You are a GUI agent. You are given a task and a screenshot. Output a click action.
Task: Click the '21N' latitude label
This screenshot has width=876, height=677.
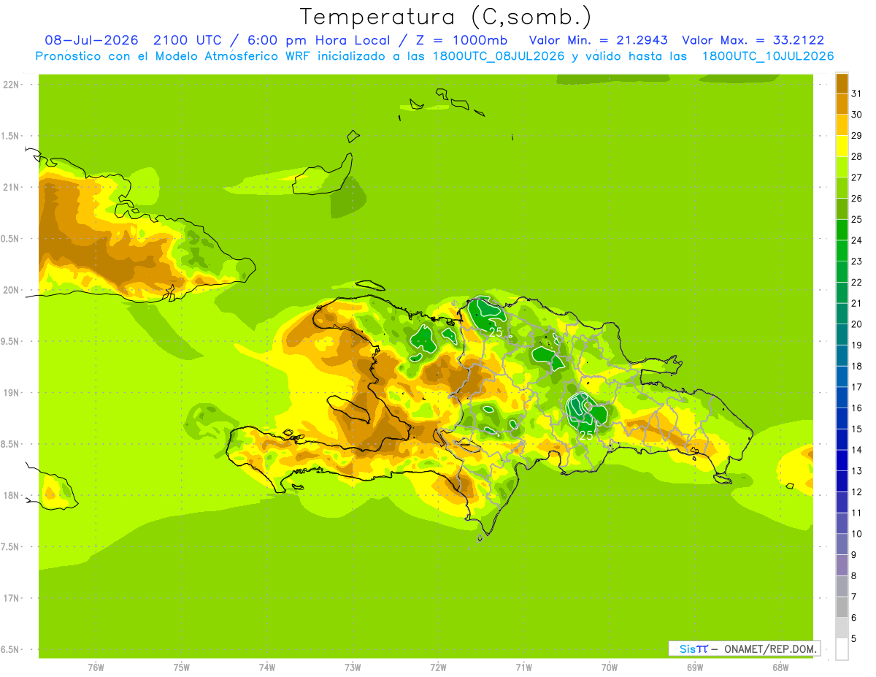pos(11,187)
